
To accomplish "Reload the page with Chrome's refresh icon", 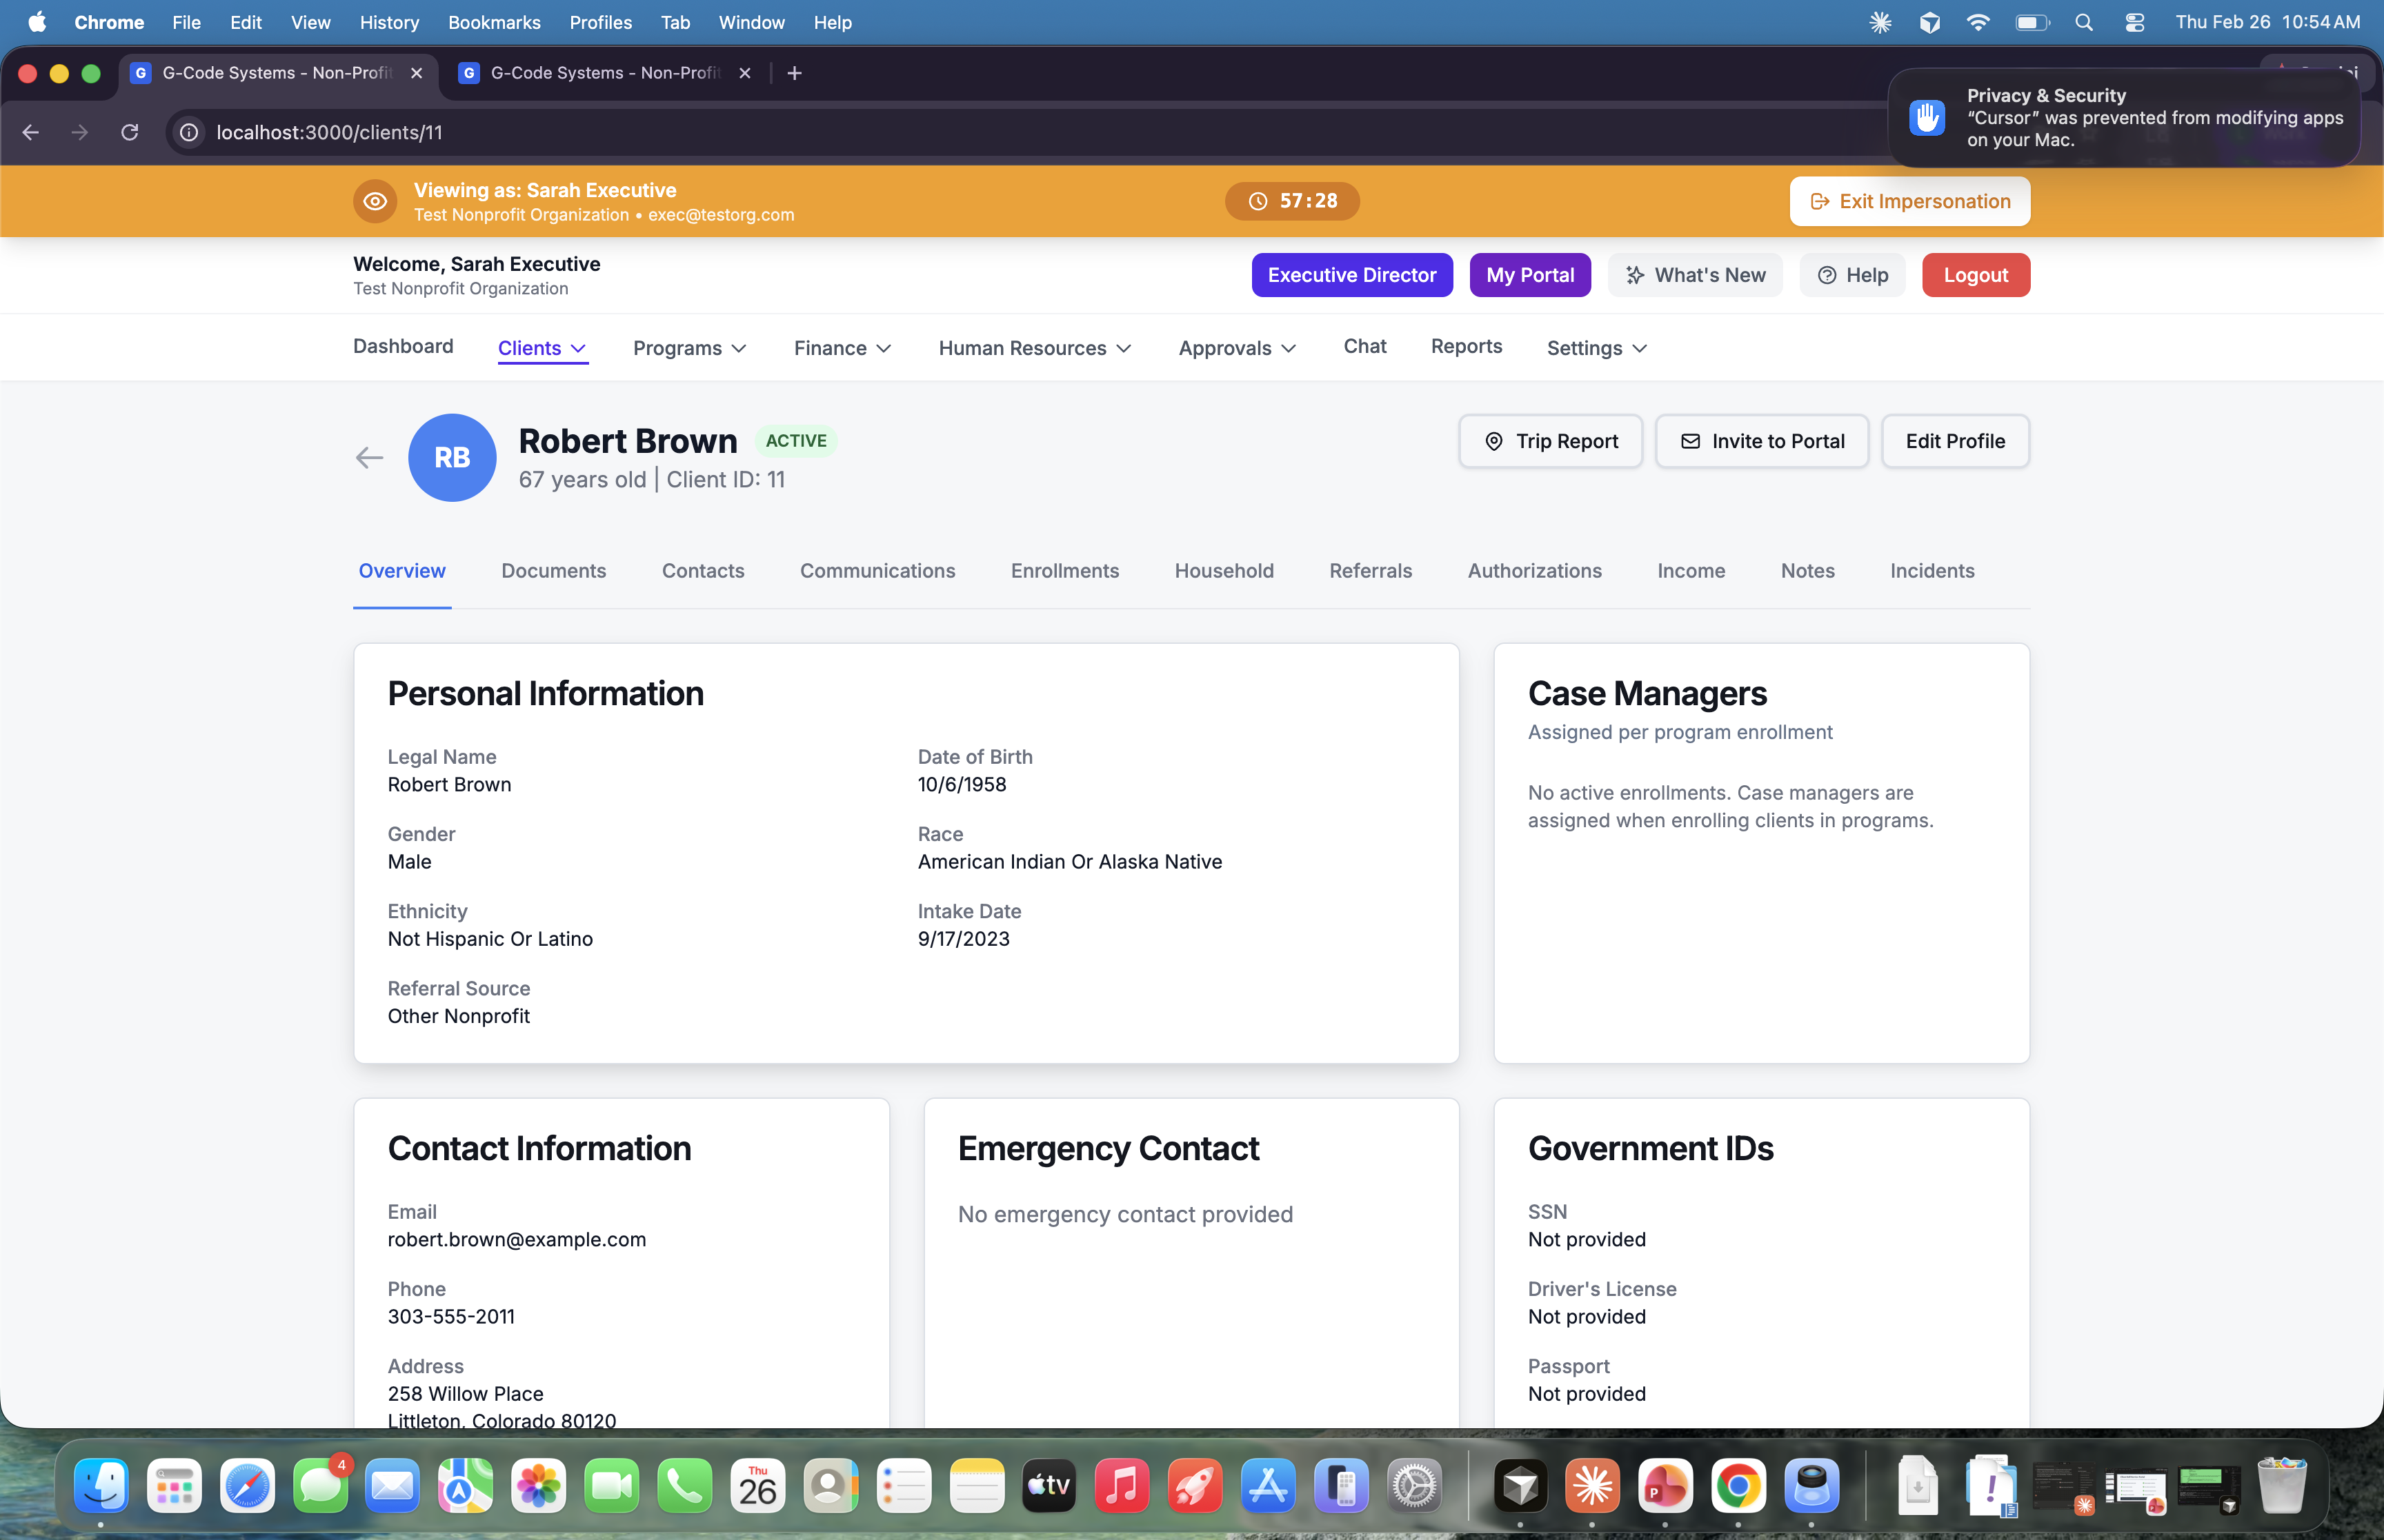I will (x=130, y=132).
